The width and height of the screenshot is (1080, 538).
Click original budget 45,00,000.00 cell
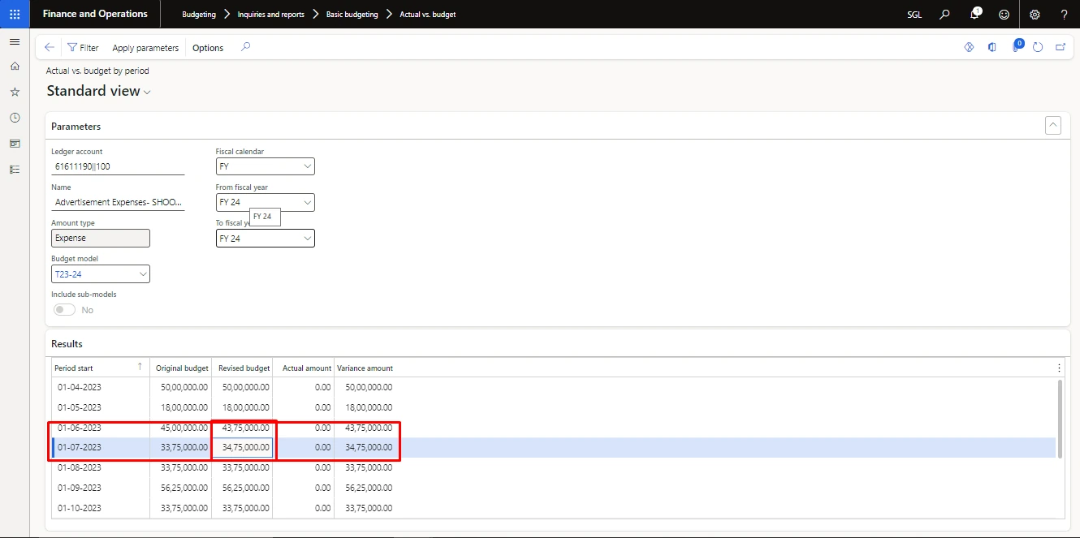point(180,428)
